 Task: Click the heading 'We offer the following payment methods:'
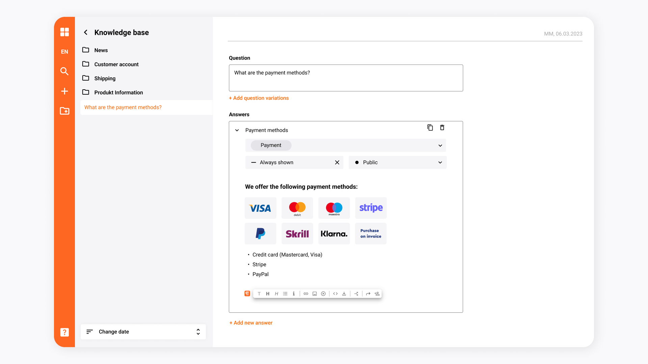(x=301, y=187)
